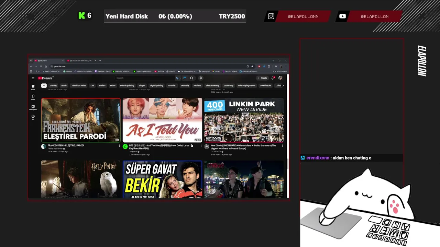Image resolution: width=440 pixels, height=247 pixels.
Task: Open Linkin Park New Divide thumbnail
Action: [x=244, y=120]
